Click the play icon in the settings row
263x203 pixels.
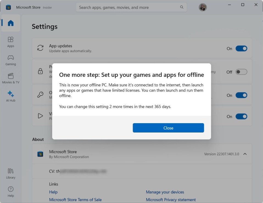[x=40, y=116]
